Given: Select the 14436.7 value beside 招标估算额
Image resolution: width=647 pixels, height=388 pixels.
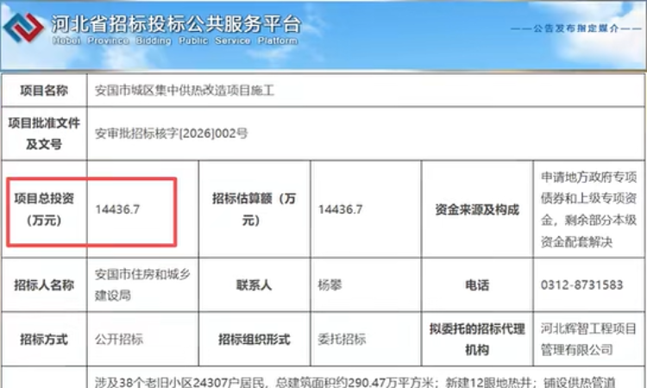Looking at the screenshot, I should tap(341, 210).
